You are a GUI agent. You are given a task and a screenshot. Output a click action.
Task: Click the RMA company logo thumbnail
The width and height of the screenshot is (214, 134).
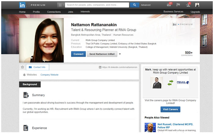click(183, 82)
